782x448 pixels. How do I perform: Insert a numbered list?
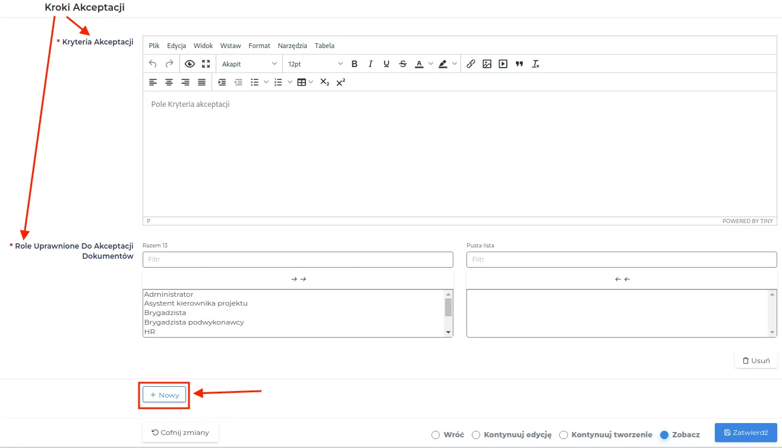coord(278,82)
